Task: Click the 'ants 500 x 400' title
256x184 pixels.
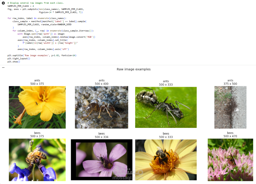Action: pyautogui.click(x=101, y=82)
